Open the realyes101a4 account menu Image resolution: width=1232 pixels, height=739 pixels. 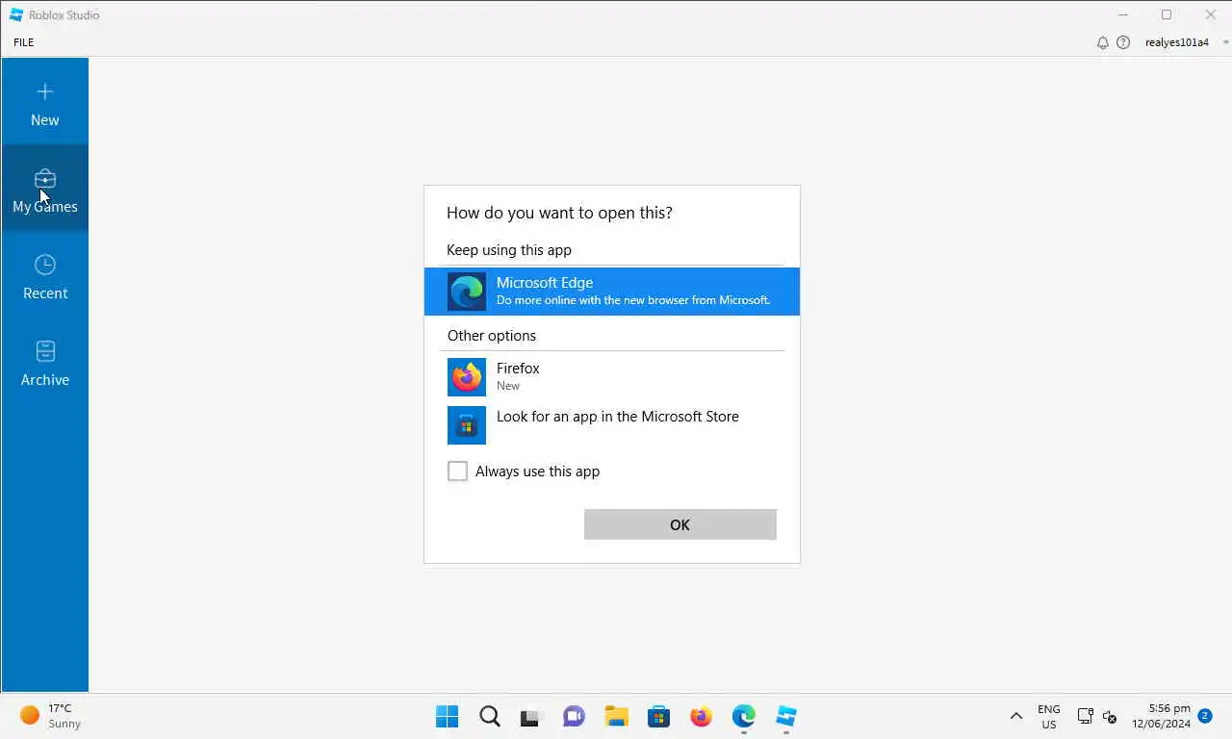pos(1177,42)
